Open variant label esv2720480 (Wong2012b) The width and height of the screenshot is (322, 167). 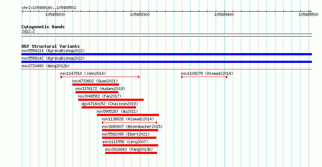coord(46,66)
